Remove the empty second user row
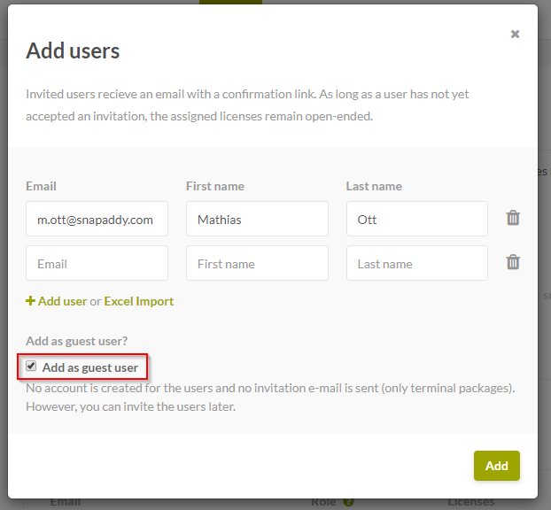This screenshot has height=510, width=551. click(512, 262)
